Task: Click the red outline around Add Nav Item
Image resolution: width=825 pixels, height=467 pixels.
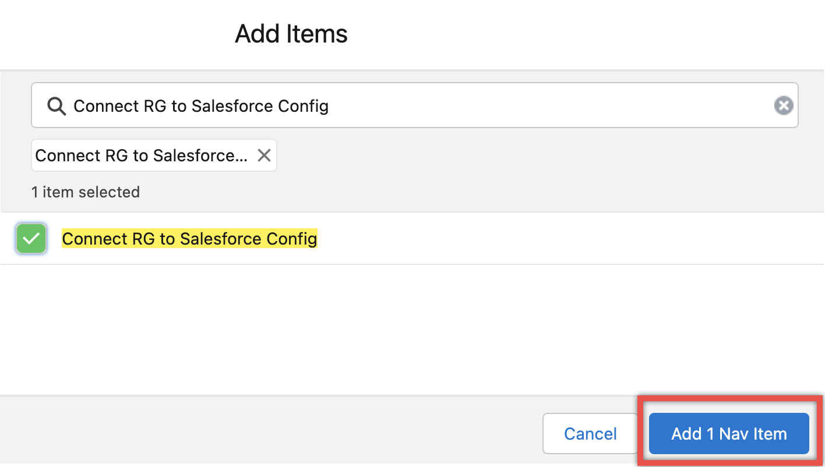Action: pos(729,398)
